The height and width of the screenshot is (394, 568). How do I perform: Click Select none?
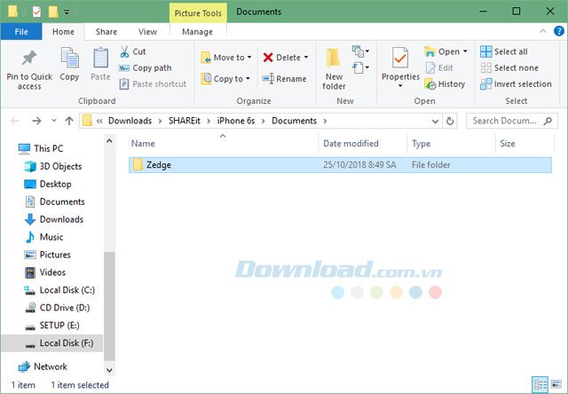[x=509, y=67]
